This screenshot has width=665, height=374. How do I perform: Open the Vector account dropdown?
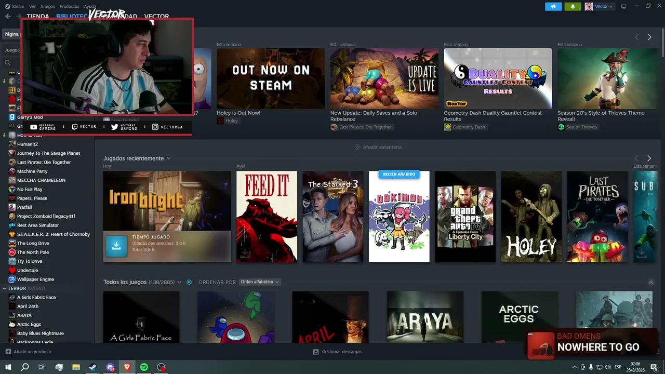click(604, 6)
